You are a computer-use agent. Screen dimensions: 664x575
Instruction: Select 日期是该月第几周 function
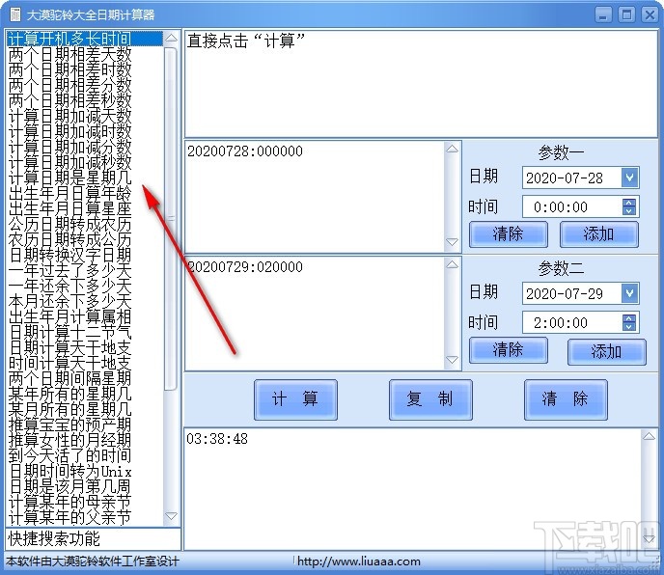[85, 487]
